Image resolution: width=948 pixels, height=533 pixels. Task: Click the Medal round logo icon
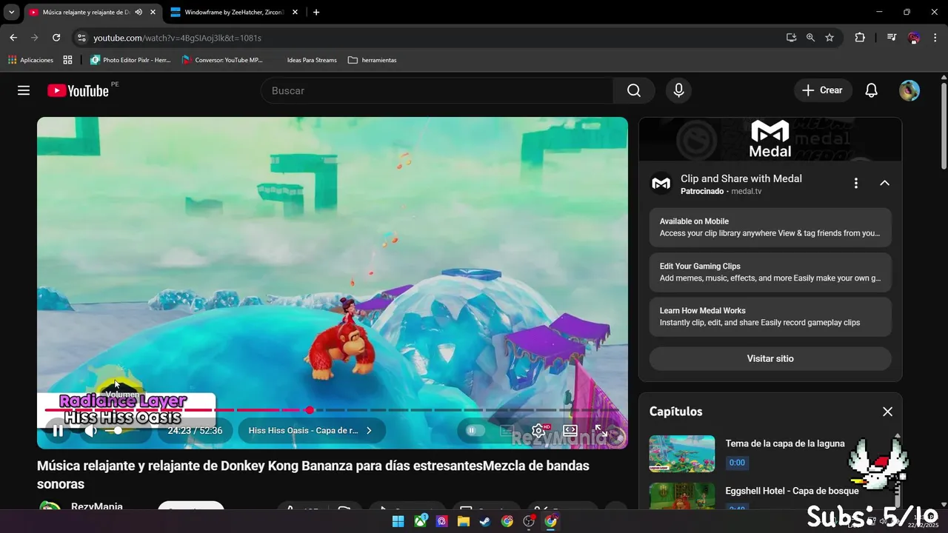[x=661, y=183]
